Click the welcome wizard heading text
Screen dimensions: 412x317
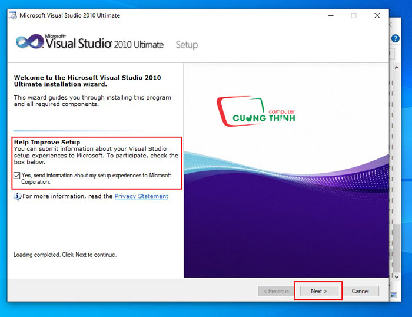[88, 81]
